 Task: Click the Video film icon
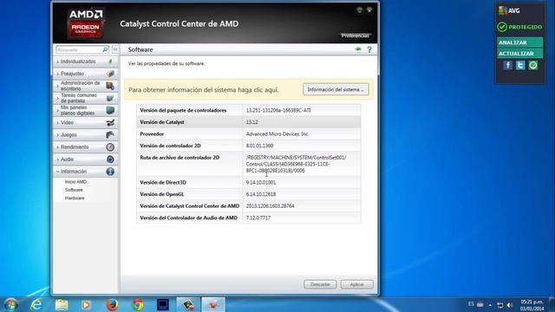(x=110, y=123)
